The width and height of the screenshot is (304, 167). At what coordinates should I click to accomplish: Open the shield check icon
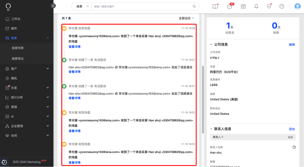269,6
